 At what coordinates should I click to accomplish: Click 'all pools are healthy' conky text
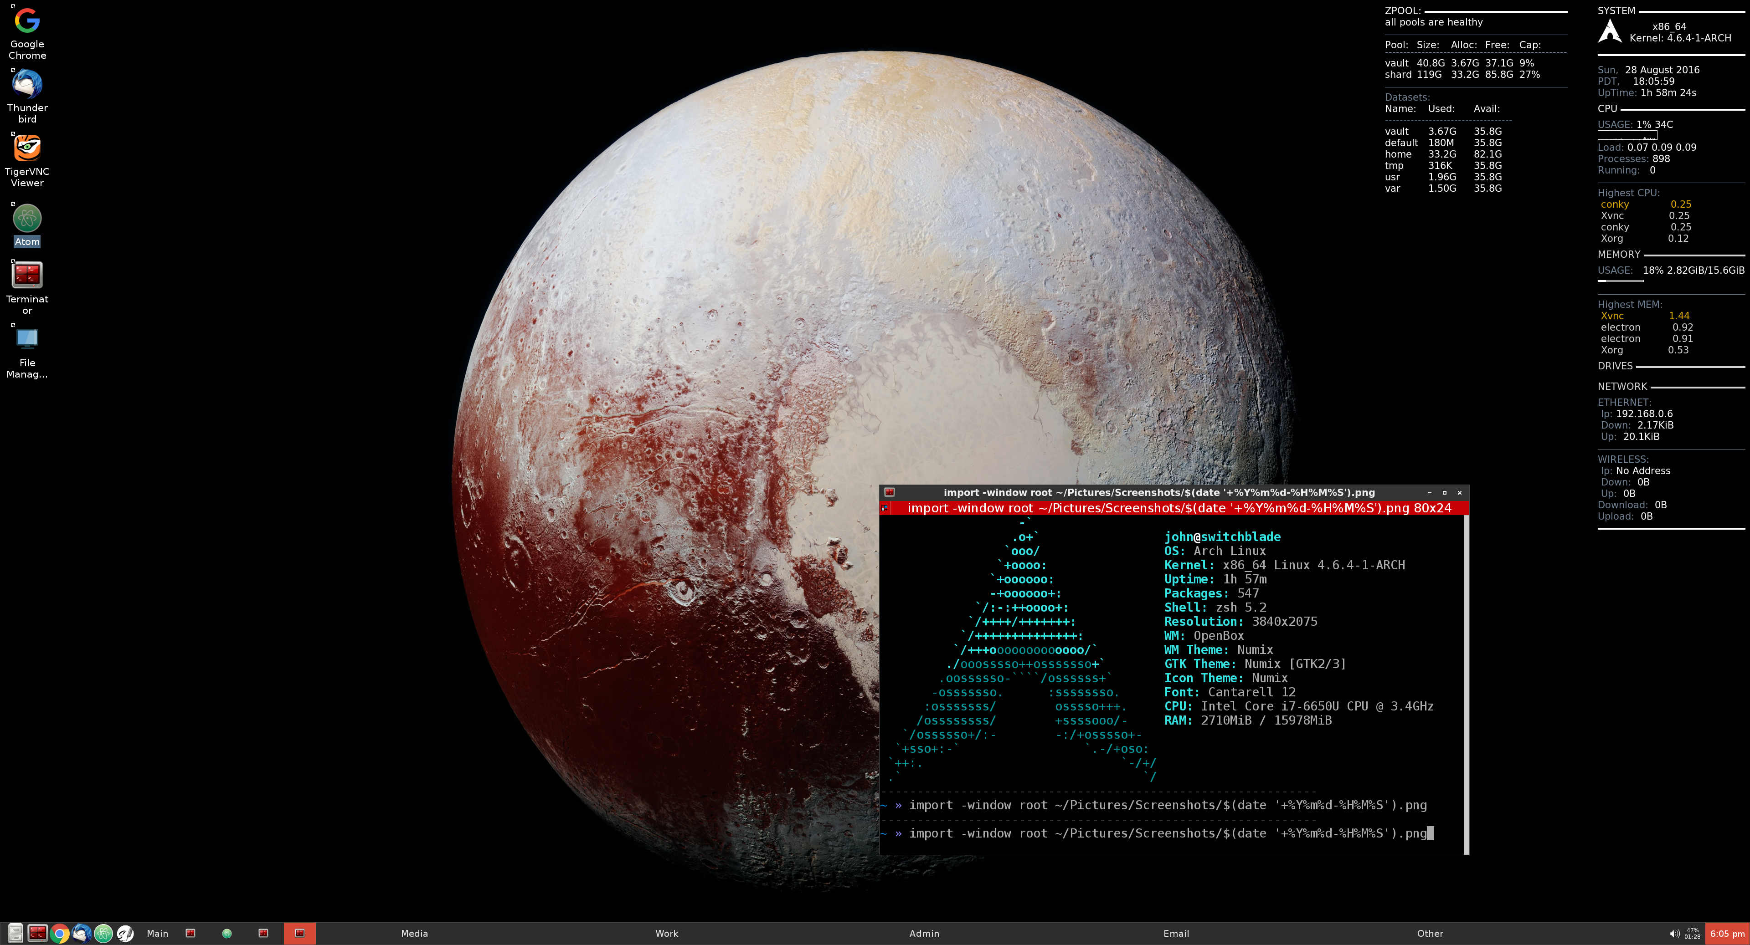(x=1433, y=22)
